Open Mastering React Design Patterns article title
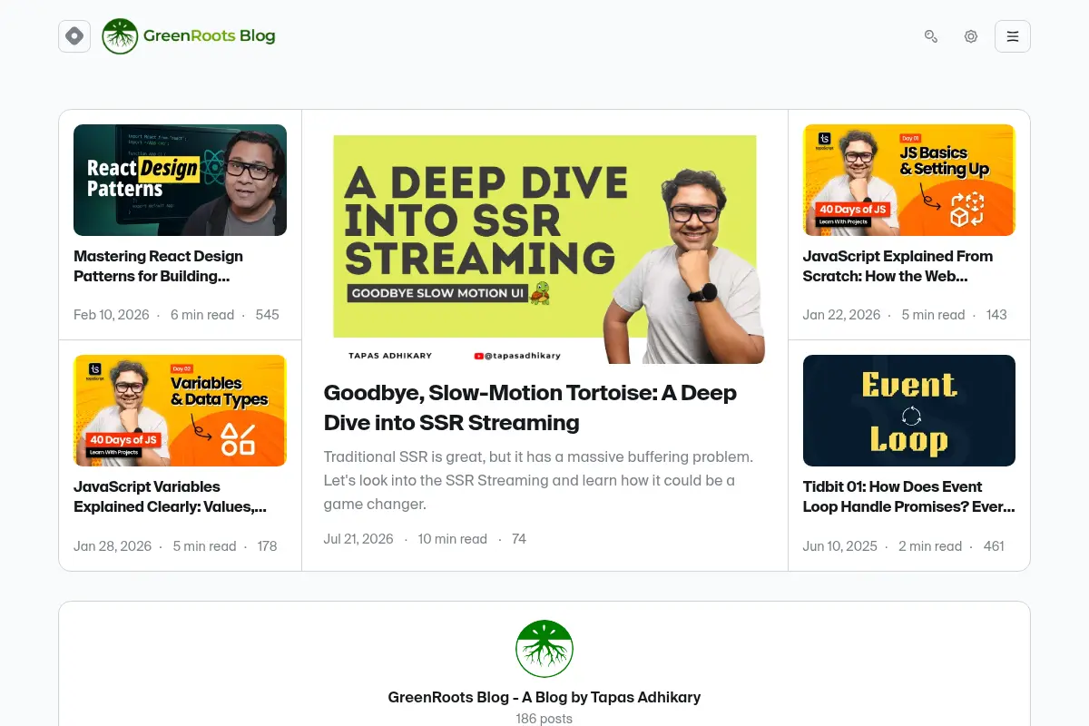Image resolution: width=1089 pixels, height=726 pixels. point(158,266)
